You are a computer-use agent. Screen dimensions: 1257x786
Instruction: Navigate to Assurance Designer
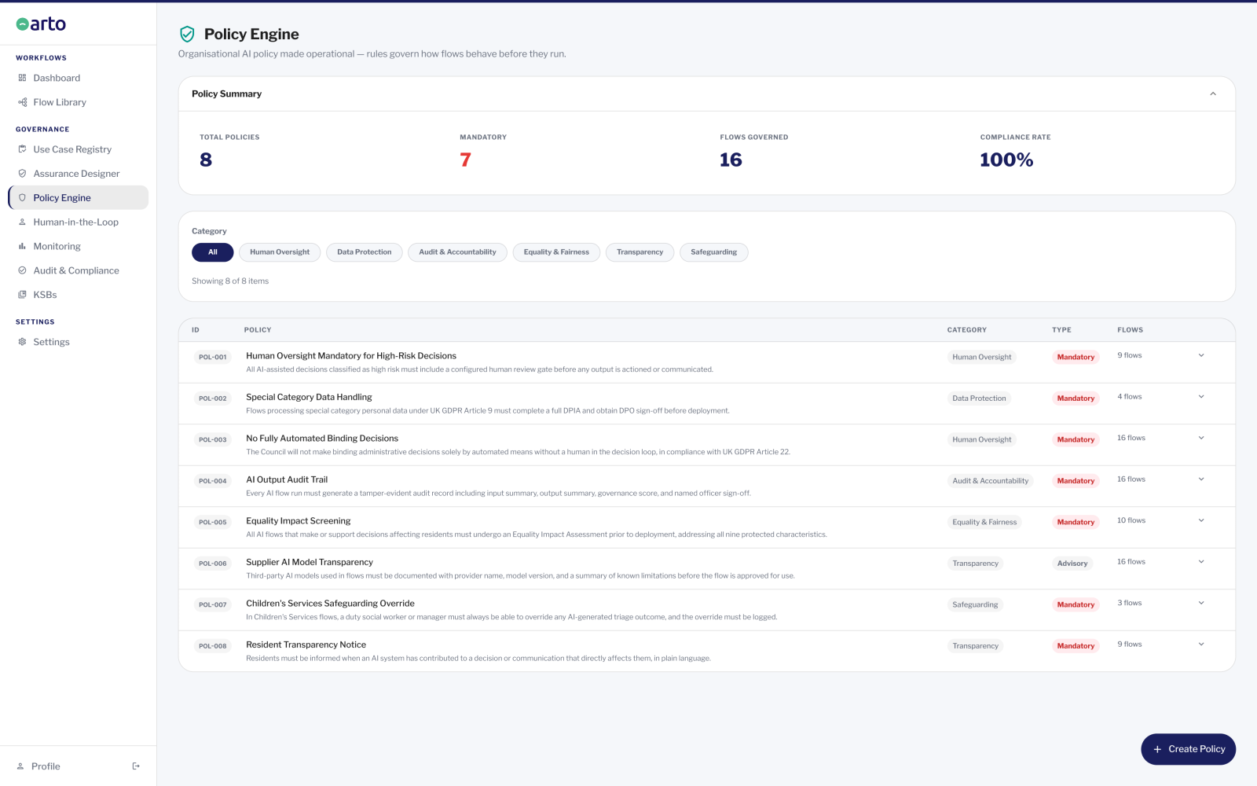(79, 174)
